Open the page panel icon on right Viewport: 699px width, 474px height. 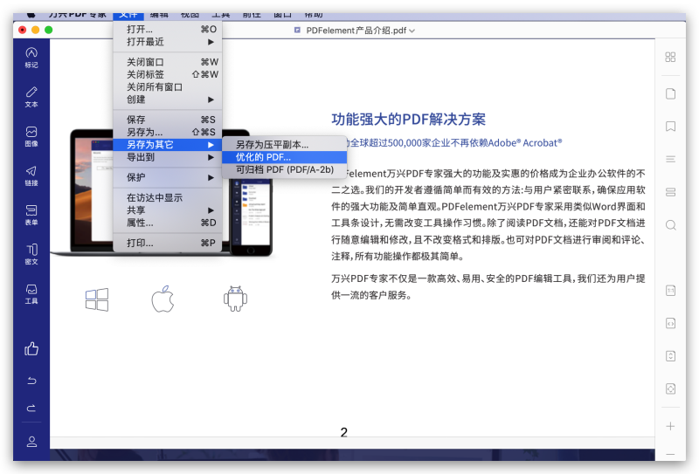(670, 93)
